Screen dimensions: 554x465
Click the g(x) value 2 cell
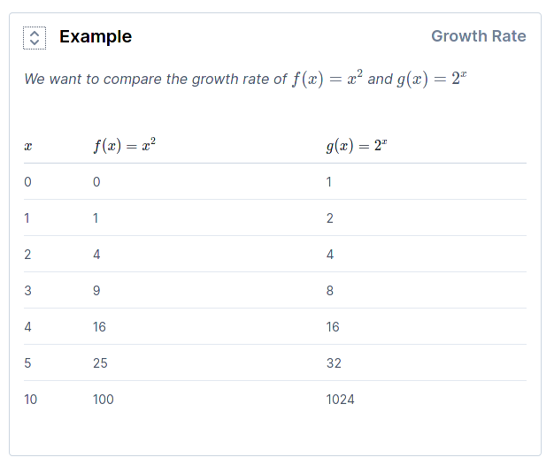pyautogui.click(x=329, y=218)
